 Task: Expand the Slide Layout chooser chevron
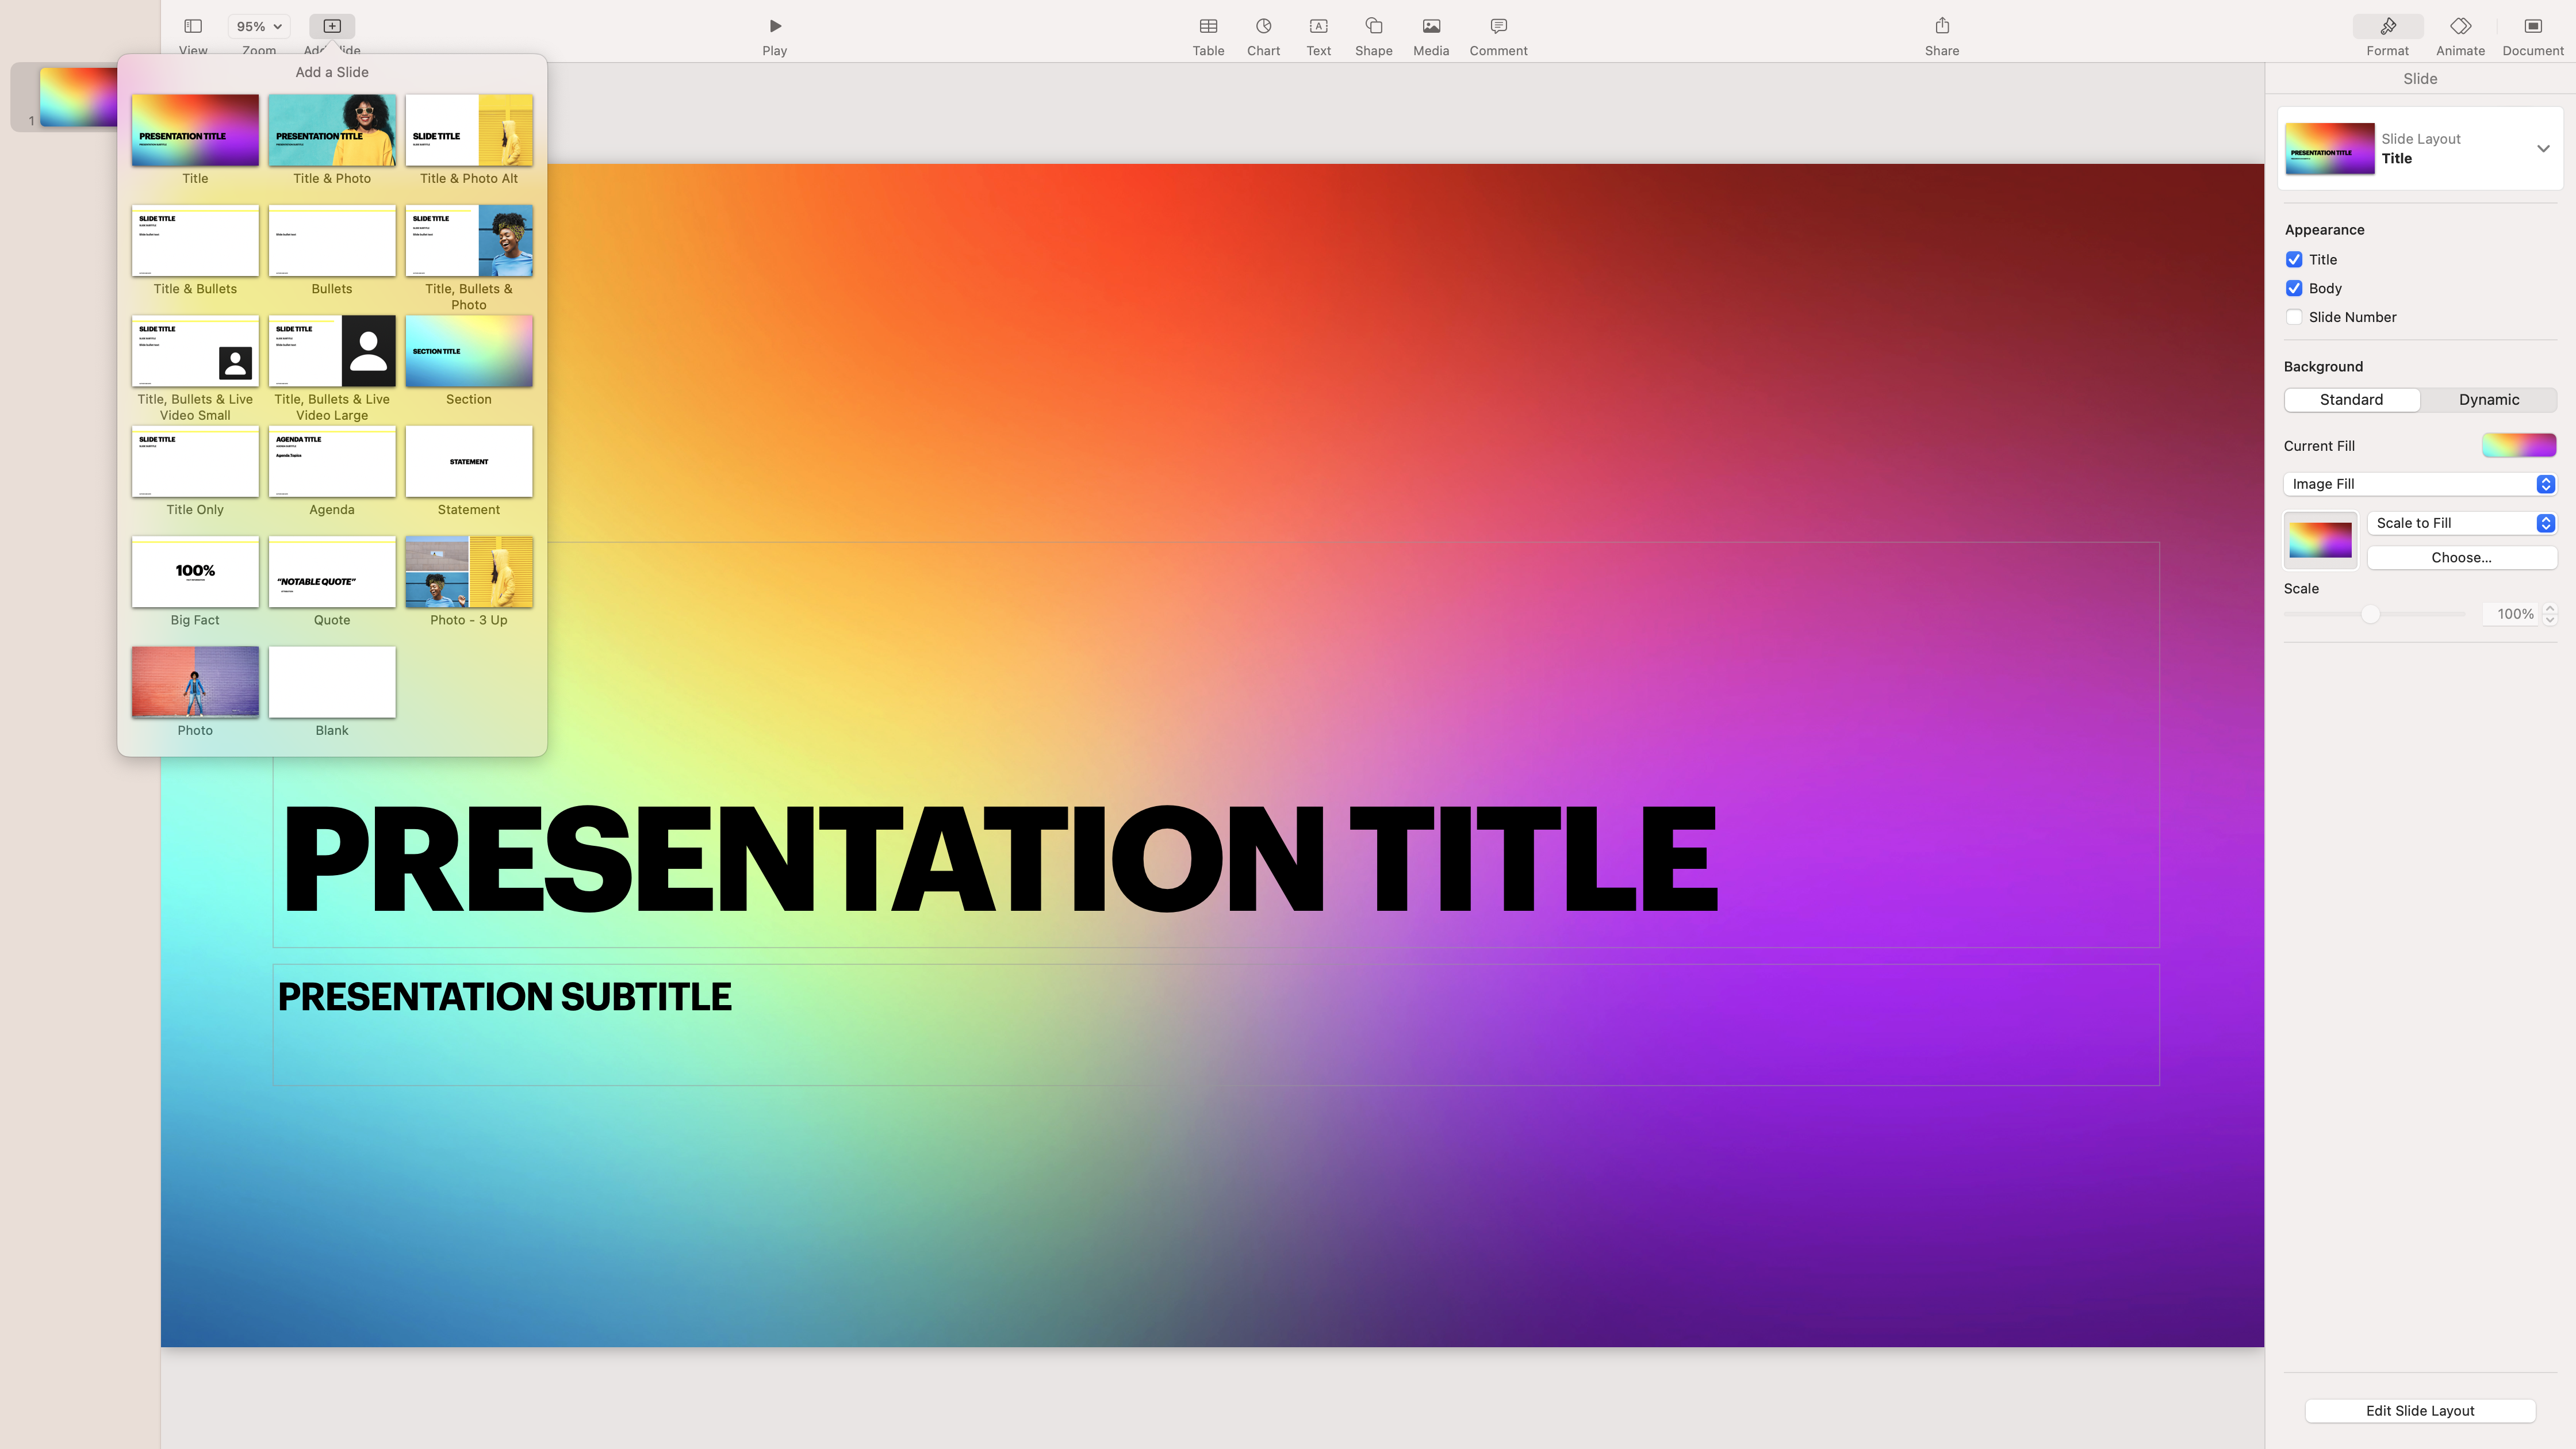[2543, 149]
